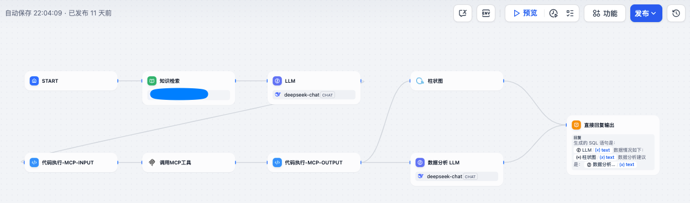Click the 预览 preview button
The image size is (690, 203).
[x=525, y=13]
